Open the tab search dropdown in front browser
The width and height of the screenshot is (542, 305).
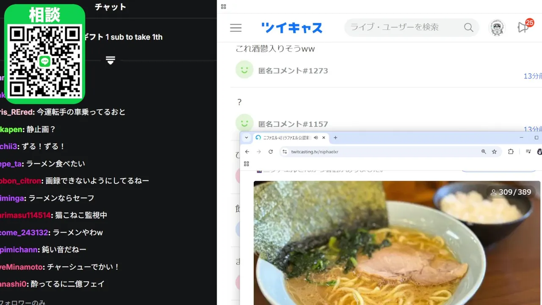click(246, 138)
